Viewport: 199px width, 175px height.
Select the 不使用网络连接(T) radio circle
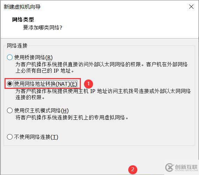[x=10, y=137]
